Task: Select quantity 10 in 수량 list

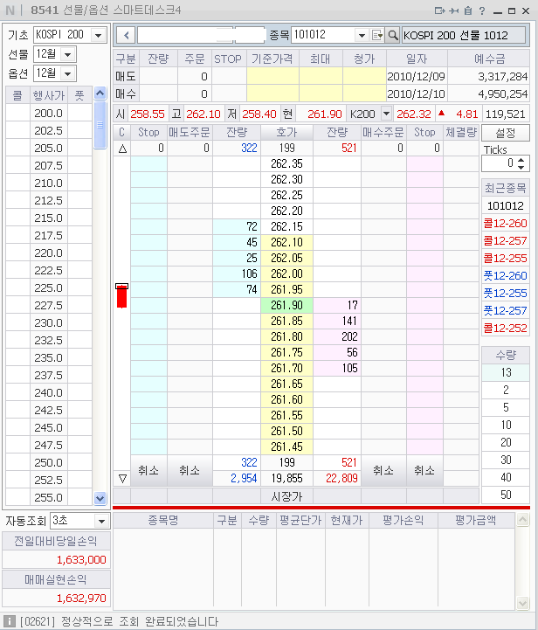Action: [506, 425]
